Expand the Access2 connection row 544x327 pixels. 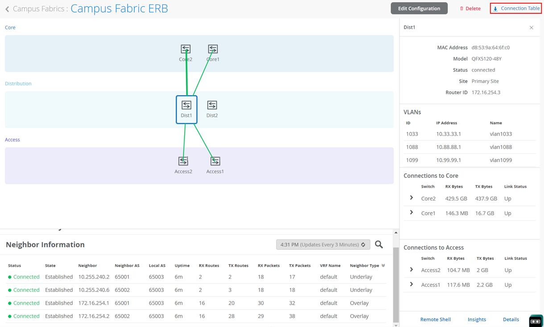tap(411, 270)
